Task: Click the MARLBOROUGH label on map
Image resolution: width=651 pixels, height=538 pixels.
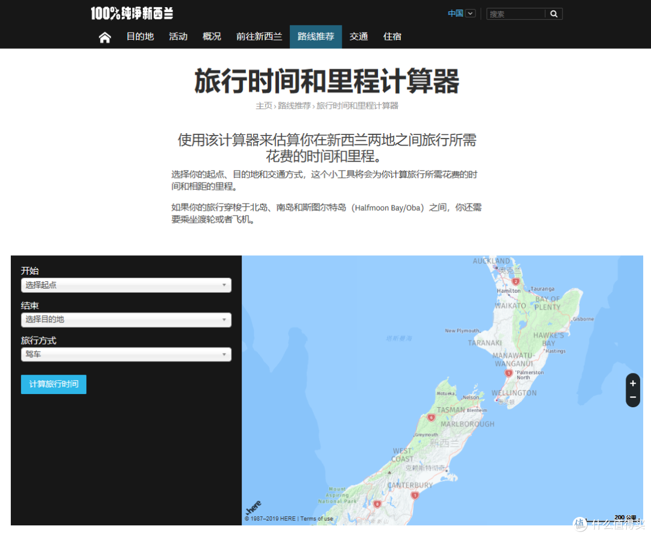Action: coord(468,424)
